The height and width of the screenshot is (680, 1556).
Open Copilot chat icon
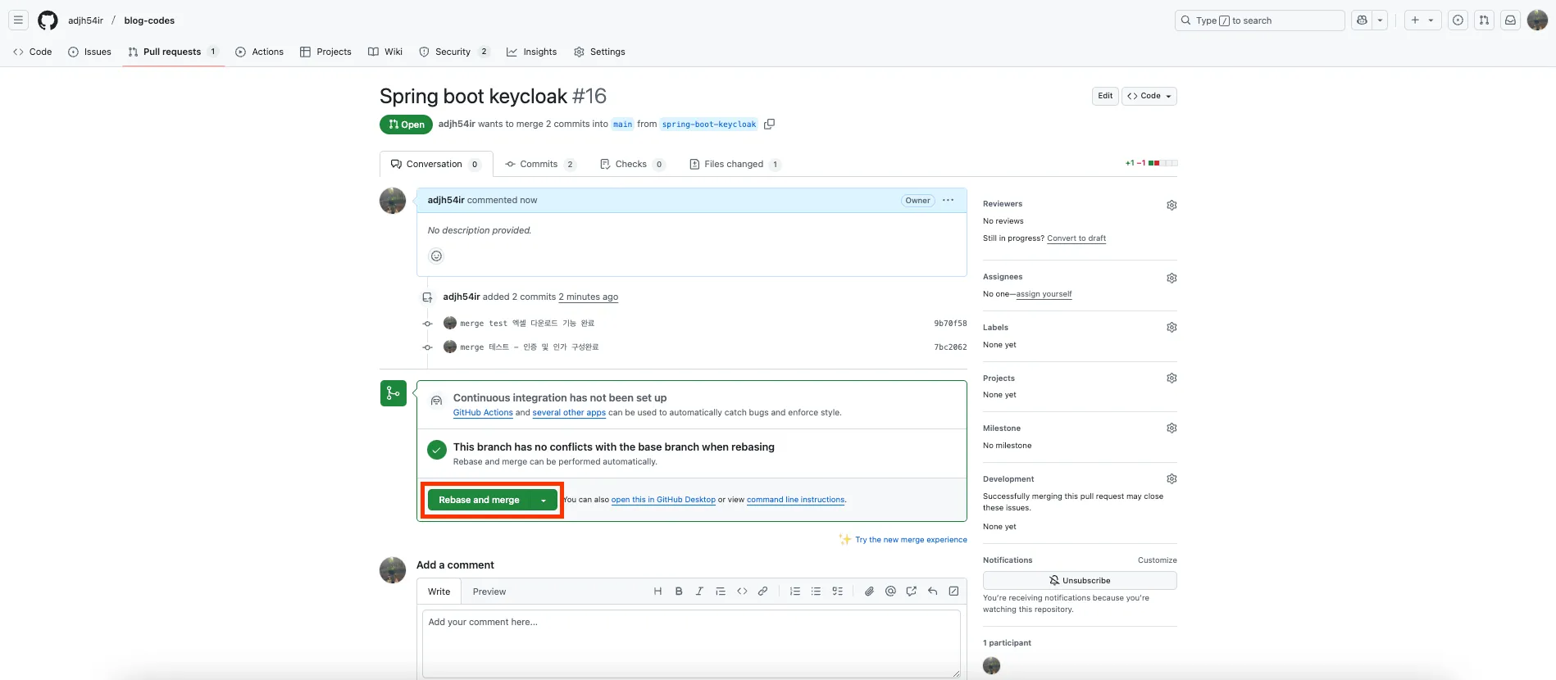coord(1362,20)
